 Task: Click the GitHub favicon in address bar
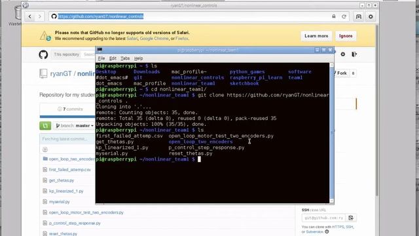coord(54,16)
